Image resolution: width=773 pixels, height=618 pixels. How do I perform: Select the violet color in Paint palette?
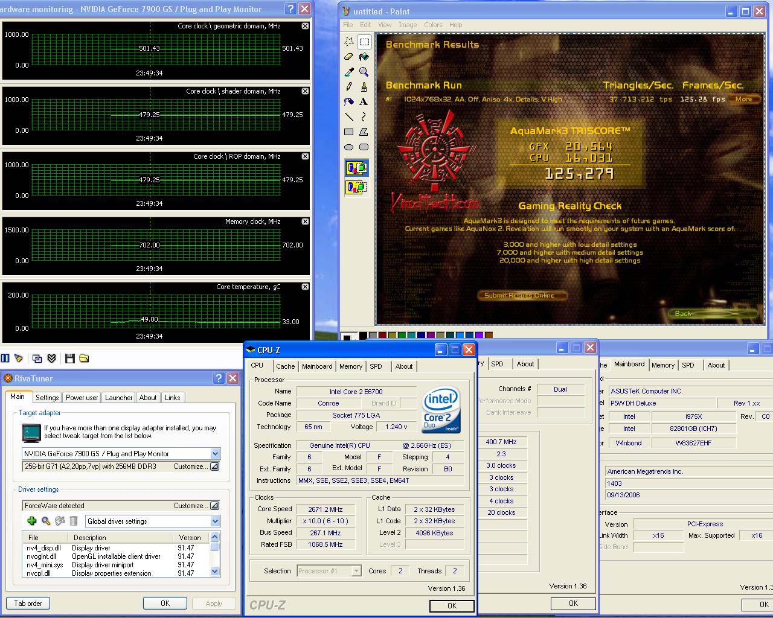coord(480,335)
